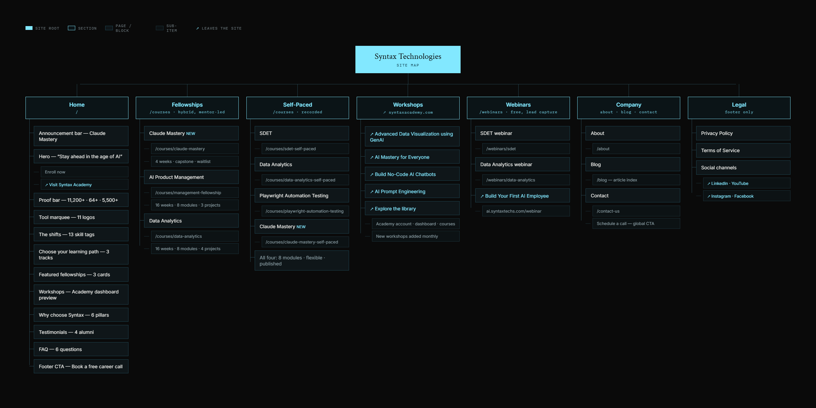Select Tool marquee — 11 logos block

[x=81, y=217]
